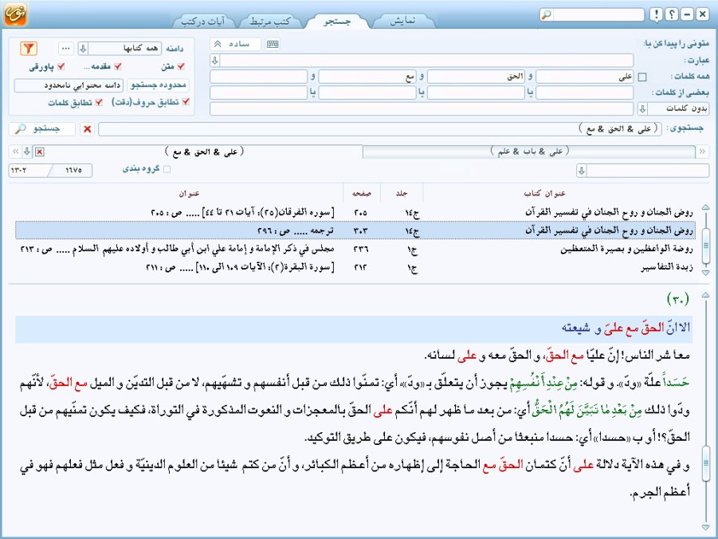Switch to the آیات درکتب tab
The image size is (718, 539).
click(203, 21)
